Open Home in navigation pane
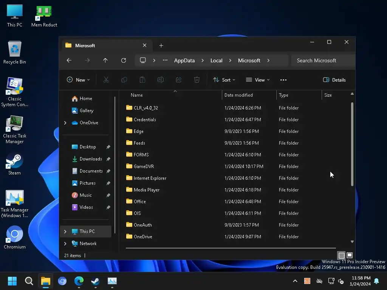This screenshot has height=290, width=387. (85, 99)
